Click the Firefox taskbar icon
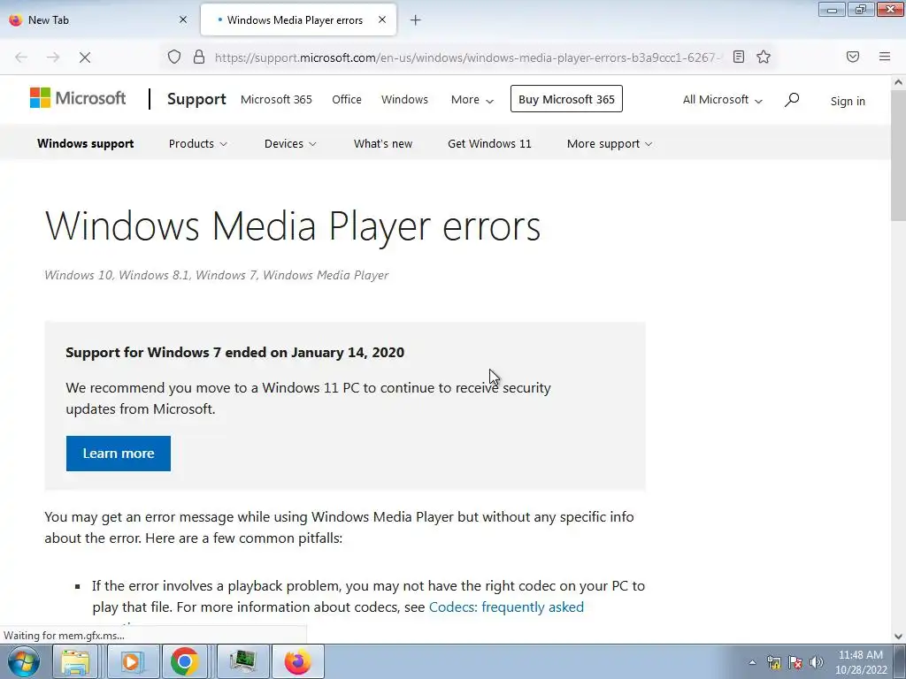 tap(297, 661)
